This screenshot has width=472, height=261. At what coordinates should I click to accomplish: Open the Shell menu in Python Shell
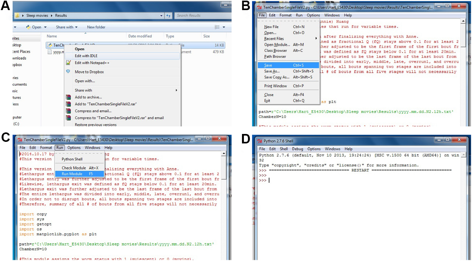(284, 149)
